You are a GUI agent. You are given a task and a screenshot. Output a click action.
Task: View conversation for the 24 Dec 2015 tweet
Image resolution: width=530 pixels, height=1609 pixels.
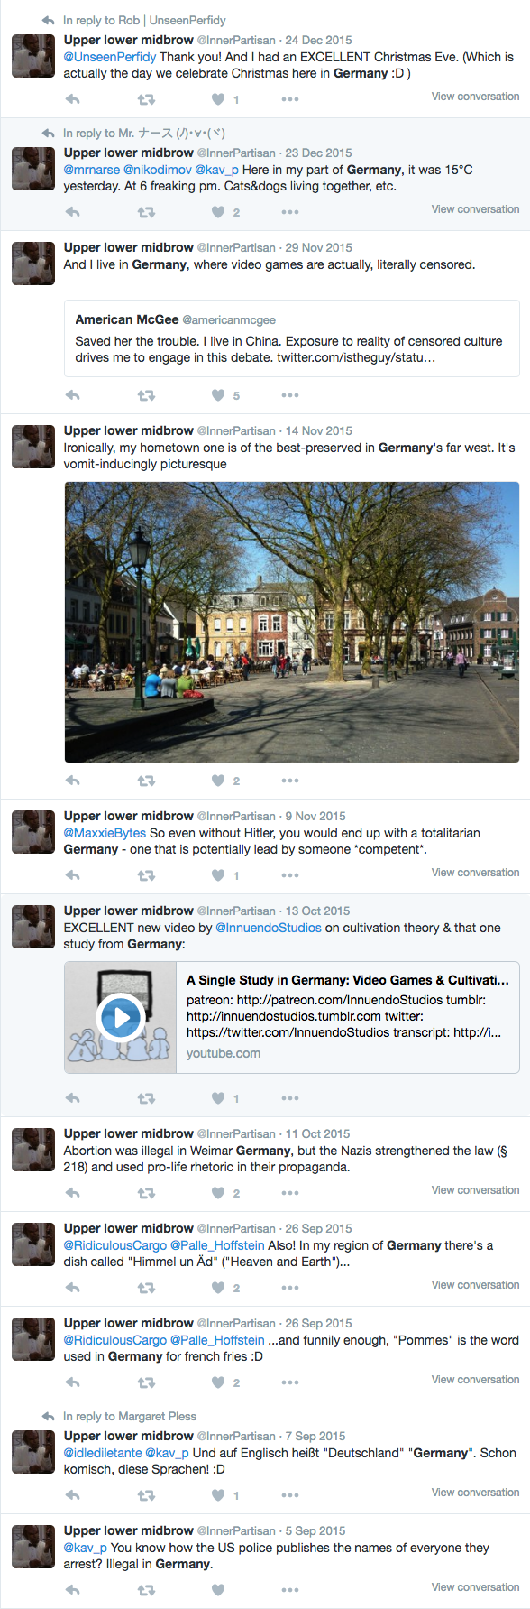point(475,97)
